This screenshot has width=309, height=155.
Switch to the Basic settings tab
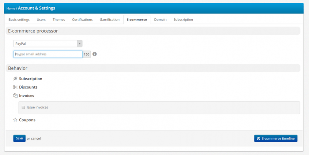click(19, 20)
